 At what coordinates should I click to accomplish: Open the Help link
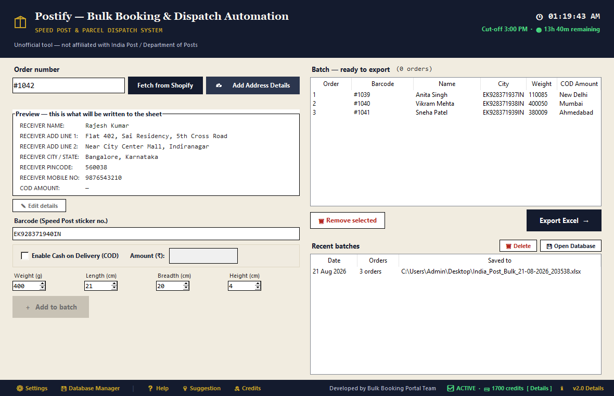click(x=158, y=388)
